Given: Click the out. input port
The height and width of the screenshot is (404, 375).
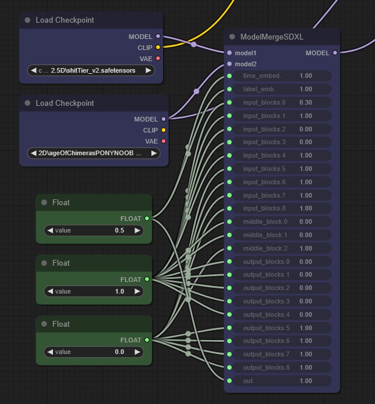Looking at the screenshot, I should click(x=229, y=381).
